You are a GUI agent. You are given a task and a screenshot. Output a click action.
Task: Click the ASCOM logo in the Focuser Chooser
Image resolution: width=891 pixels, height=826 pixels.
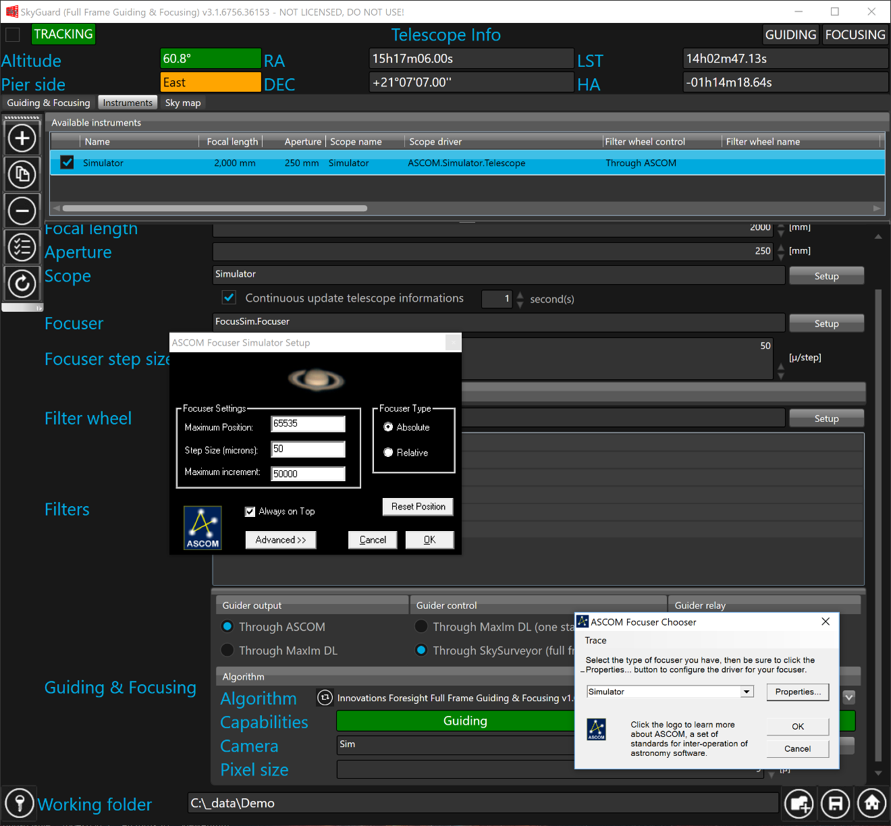[597, 729]
